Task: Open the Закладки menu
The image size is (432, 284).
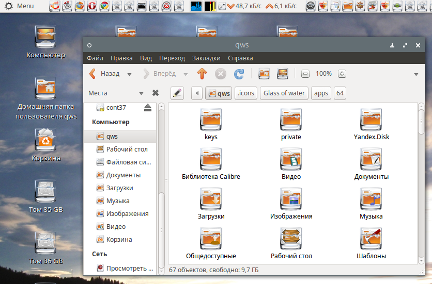Action: (x=206, y=58)
